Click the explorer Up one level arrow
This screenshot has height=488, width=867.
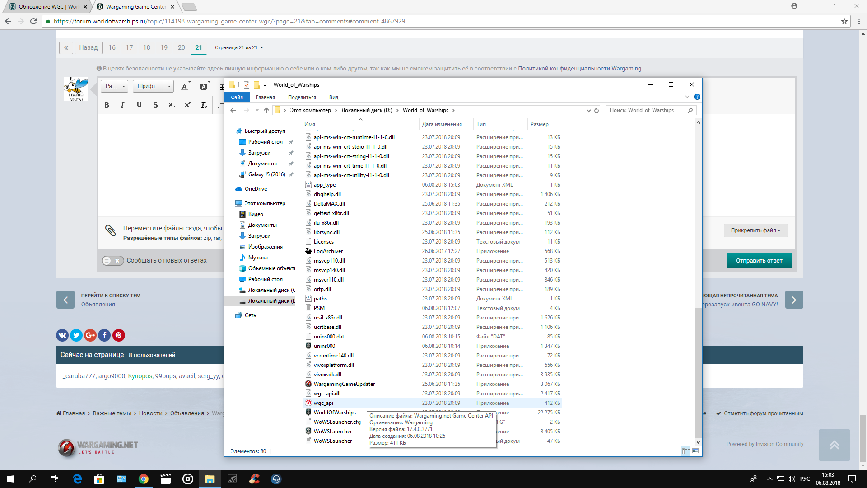click(266, 110)
